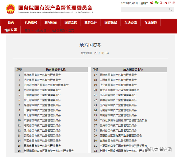Open 黑龙江省国有资产监督管理委员会 link
This screenshot has width=177, height=157.
119,90
